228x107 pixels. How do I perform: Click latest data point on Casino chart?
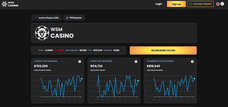(x=82, y=79)
